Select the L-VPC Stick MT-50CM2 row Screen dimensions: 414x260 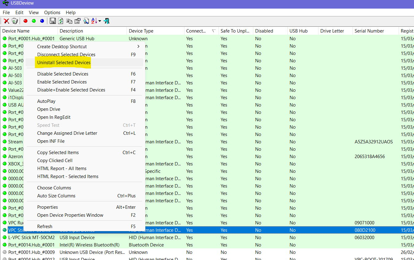pyautogui.click(x=31, y=238)
